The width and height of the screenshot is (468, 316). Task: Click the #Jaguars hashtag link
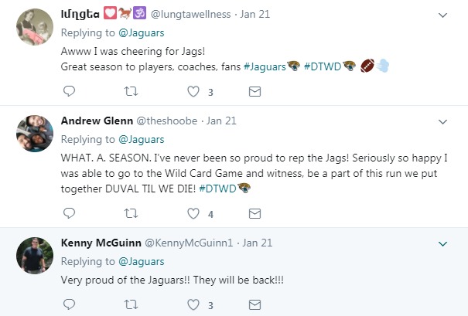coord(266,66)
